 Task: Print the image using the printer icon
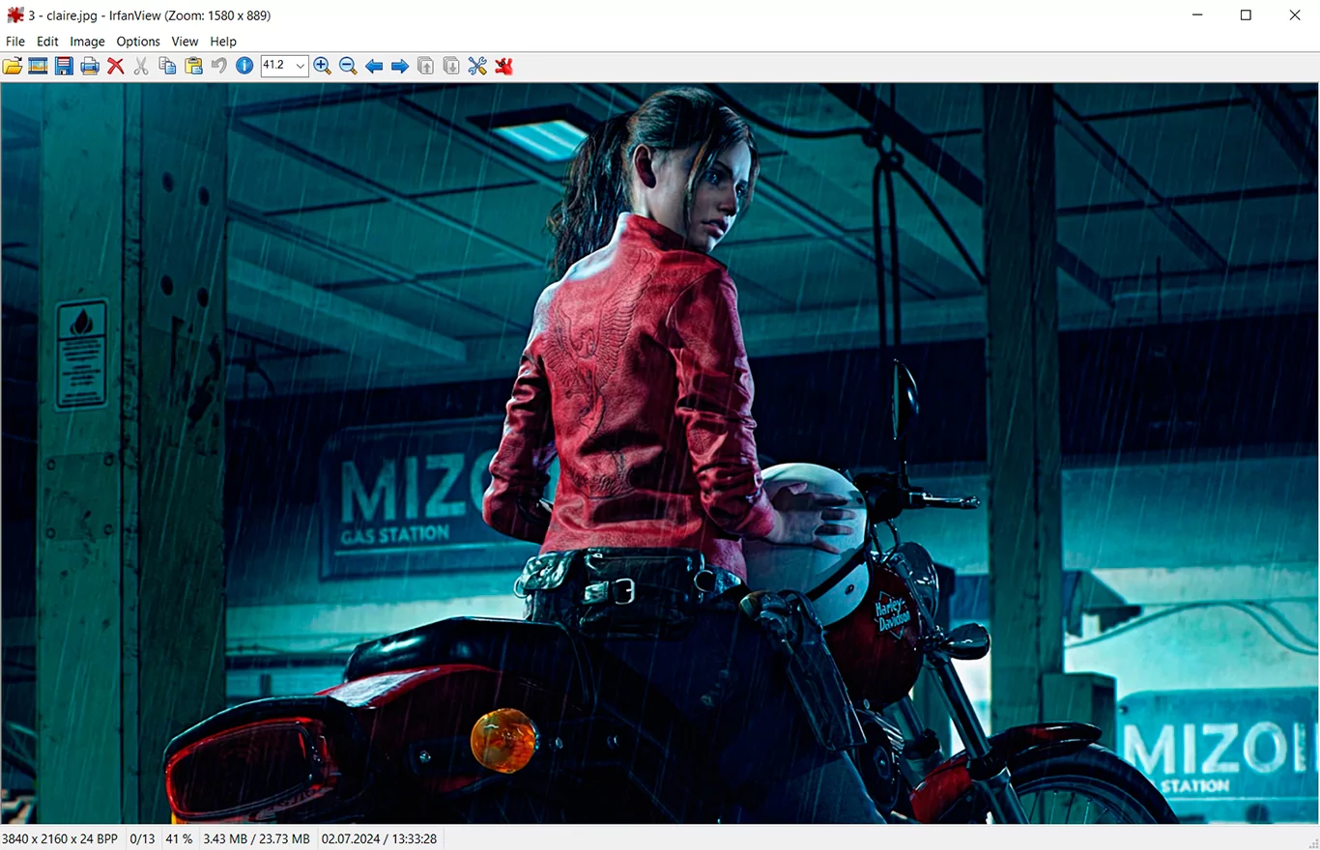[x=90, y=66]
